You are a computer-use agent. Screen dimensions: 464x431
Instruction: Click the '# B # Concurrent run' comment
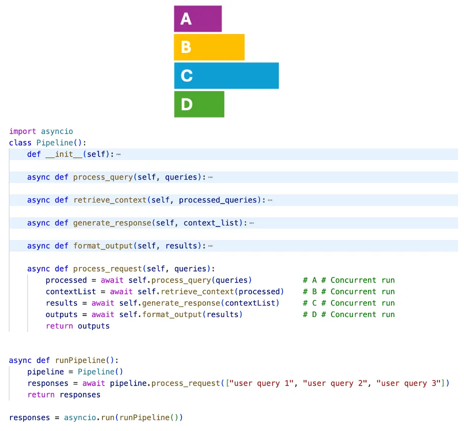[349, 291]
